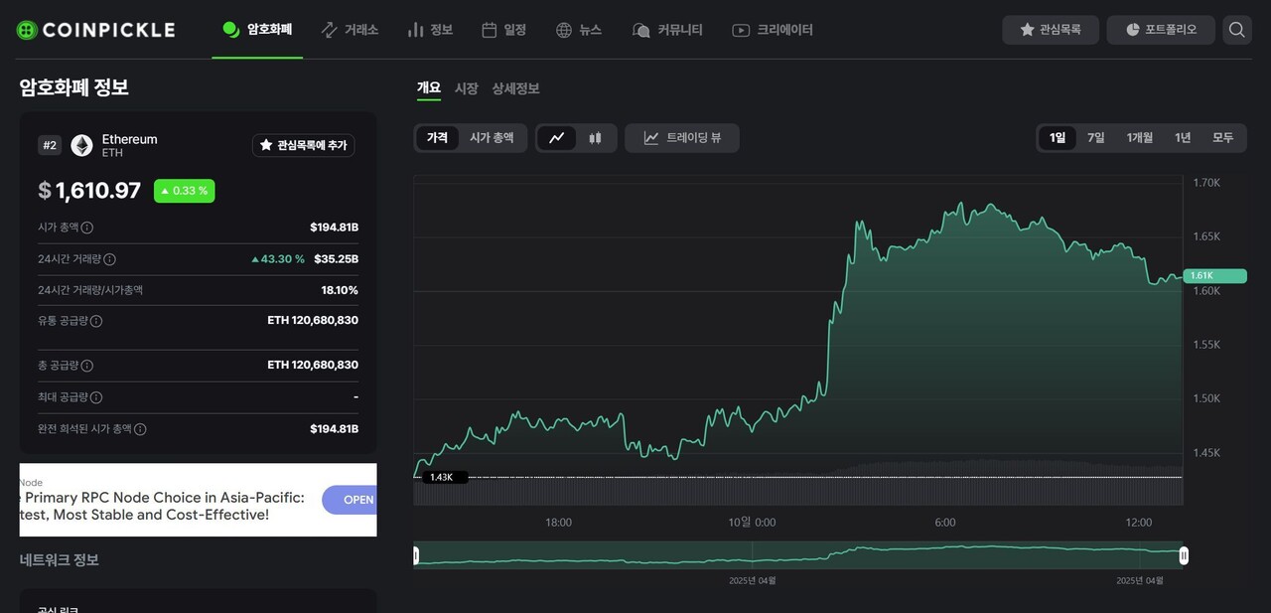Image resolution: width=1271 pixels, height=613 pixels.
Task: Open the 거래소 navigation menu
Action: 350,30
